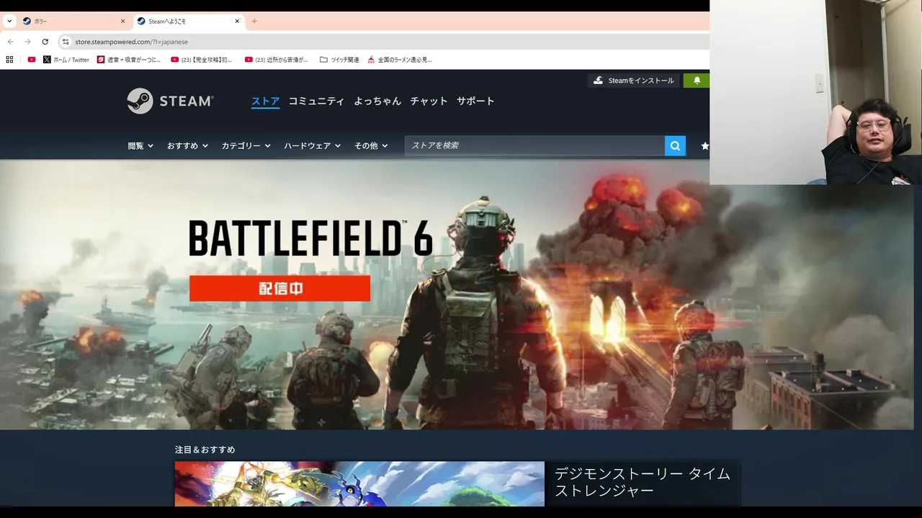Open the サポート menu item

pos(475,101)
